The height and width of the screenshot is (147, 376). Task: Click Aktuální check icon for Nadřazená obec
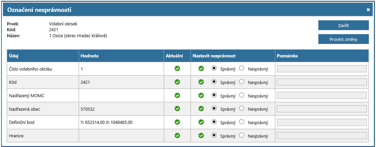pos(177,109)
